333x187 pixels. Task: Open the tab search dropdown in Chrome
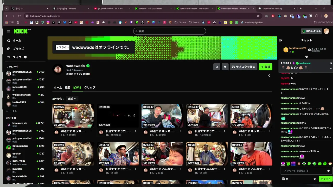[x=7, y=9]
